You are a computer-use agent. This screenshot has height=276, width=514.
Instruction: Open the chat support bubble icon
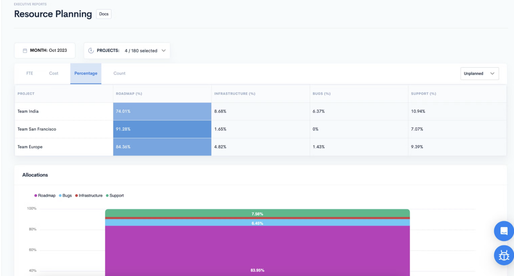tap(504, 231)
